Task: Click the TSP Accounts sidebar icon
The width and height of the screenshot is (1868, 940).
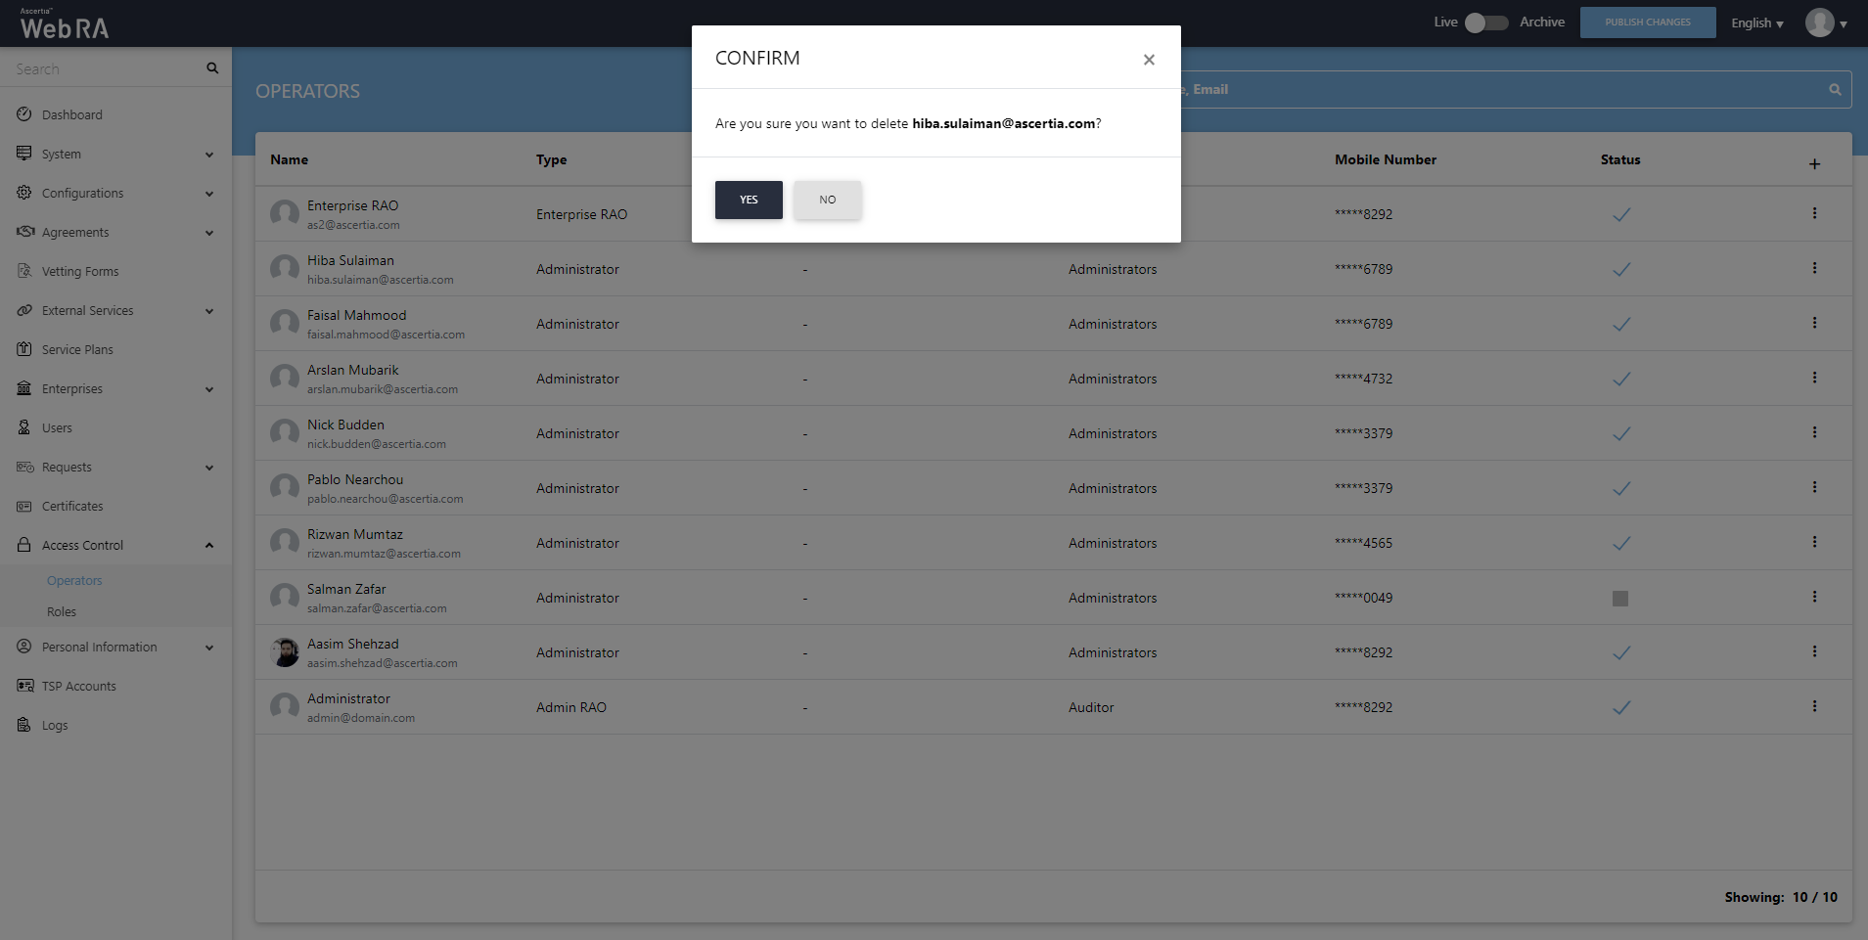Action: pos(24,686)
